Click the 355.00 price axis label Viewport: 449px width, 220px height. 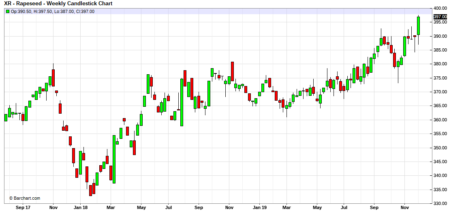click(440, 134)
